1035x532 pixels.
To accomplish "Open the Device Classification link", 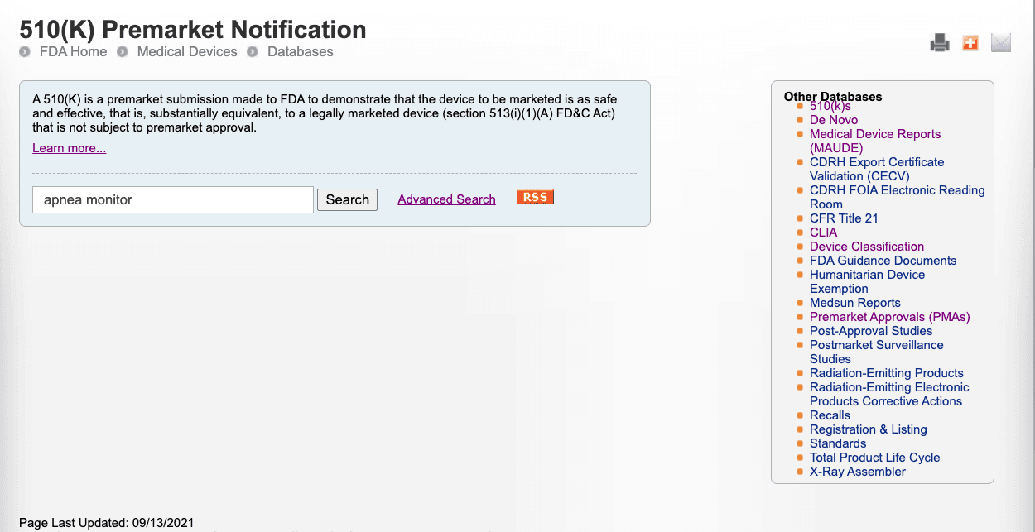I will coord(867,247).
